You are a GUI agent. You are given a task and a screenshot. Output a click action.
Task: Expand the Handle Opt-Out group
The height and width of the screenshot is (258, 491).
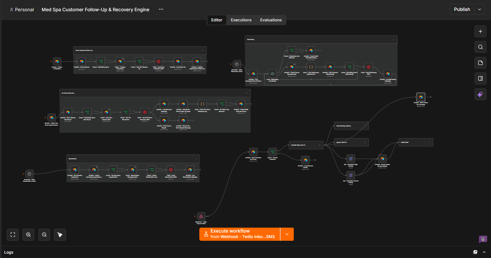pos(365,143)
